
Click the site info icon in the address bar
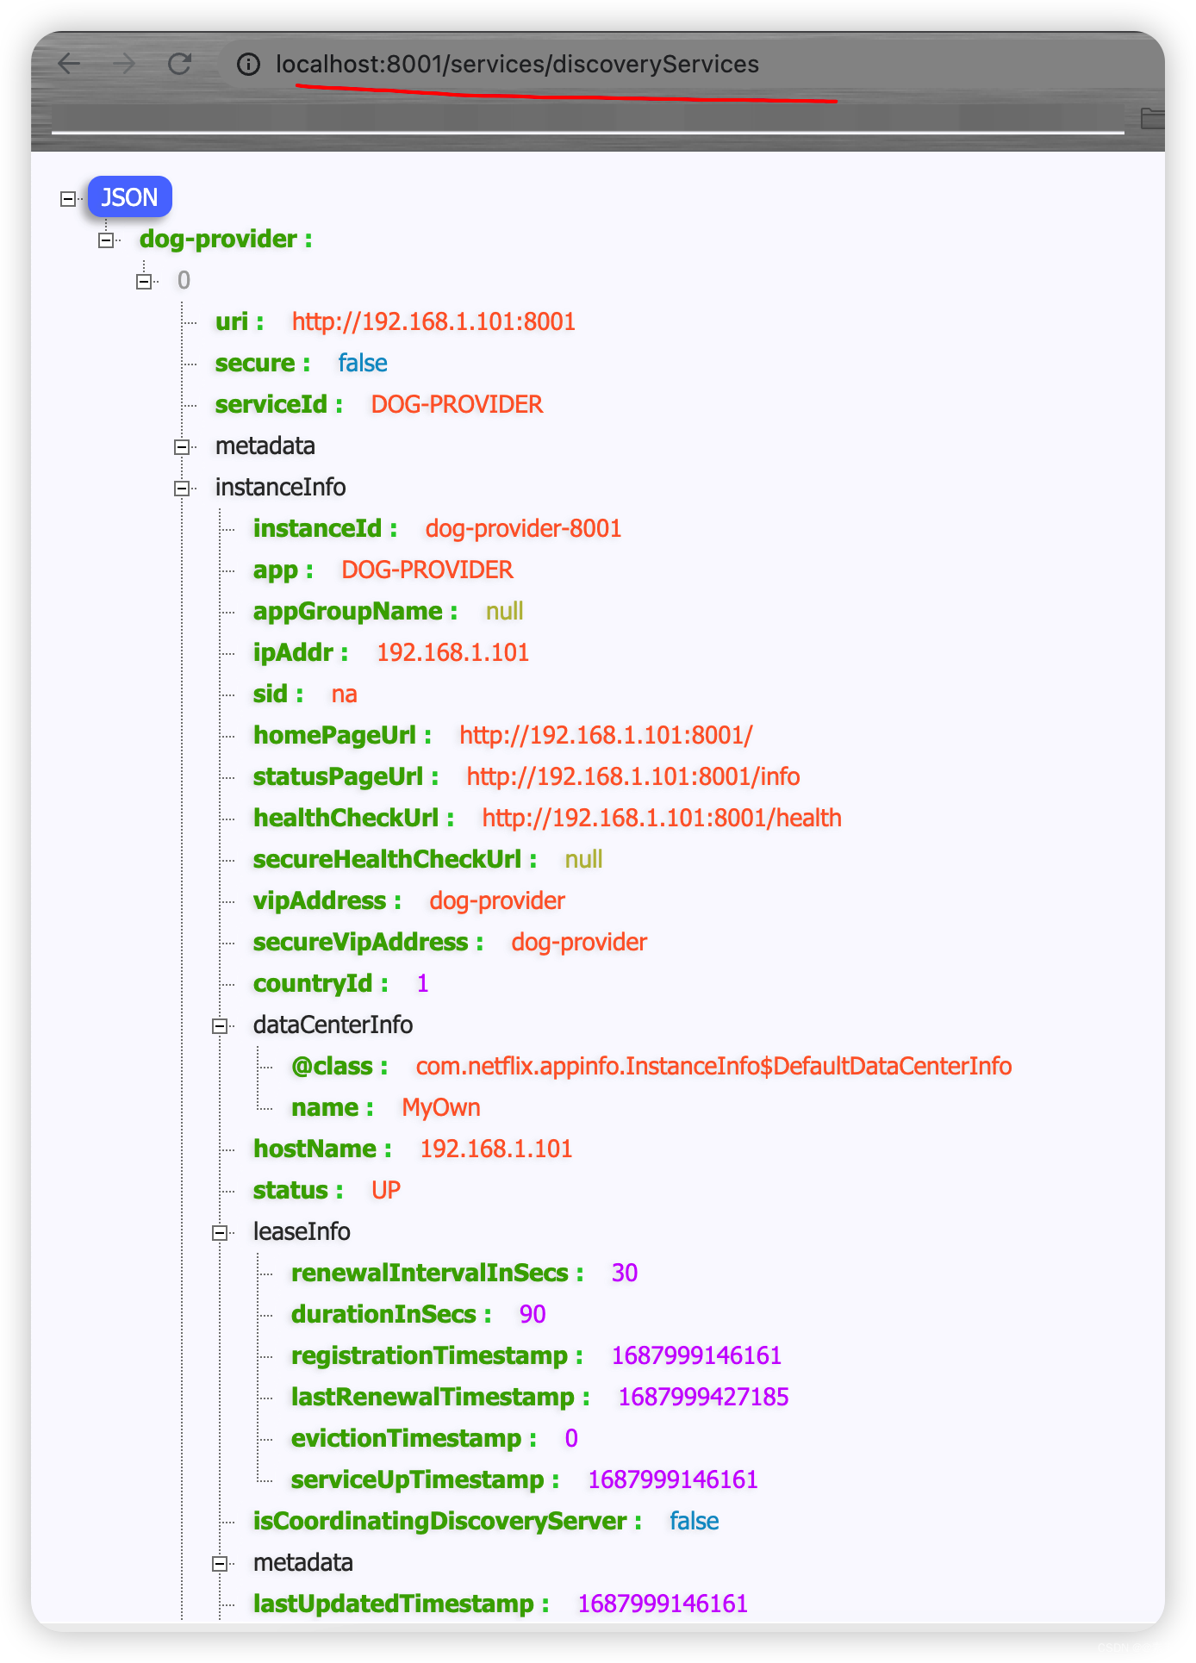(248, 65)
